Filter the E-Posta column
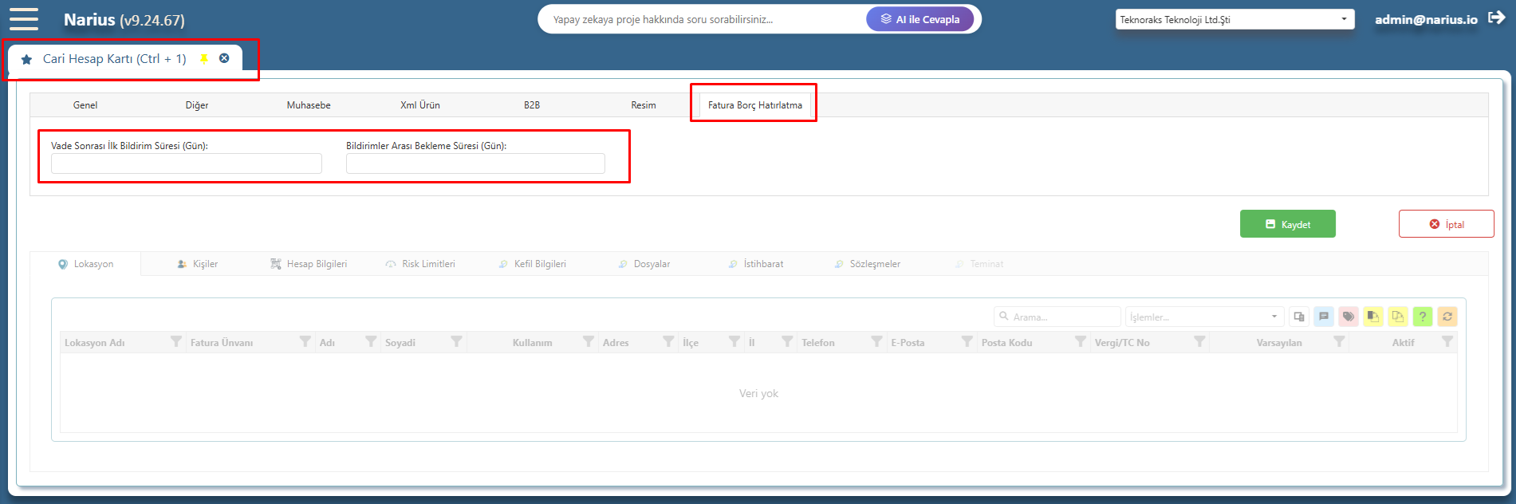The height and width of the screenshot is (504, 1516). [967, 342]
